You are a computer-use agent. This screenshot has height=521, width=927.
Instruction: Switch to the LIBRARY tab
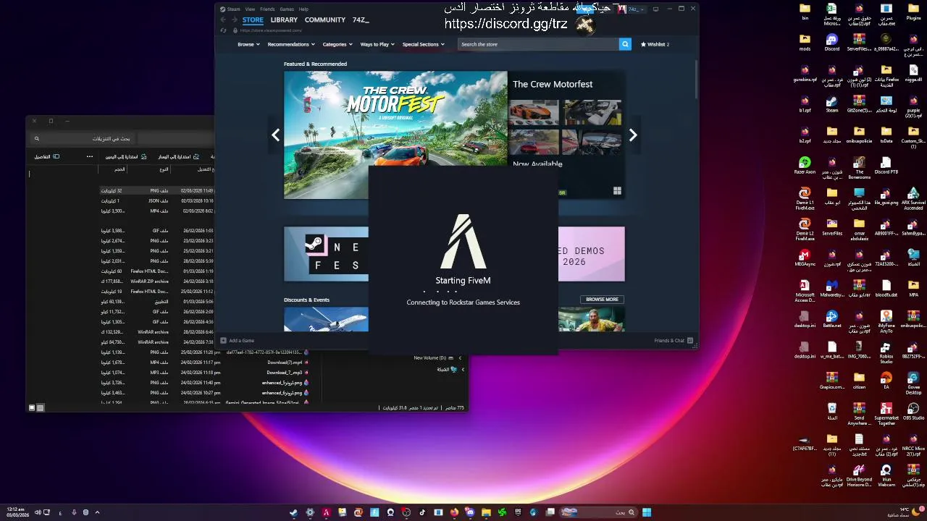pos(284,20)
